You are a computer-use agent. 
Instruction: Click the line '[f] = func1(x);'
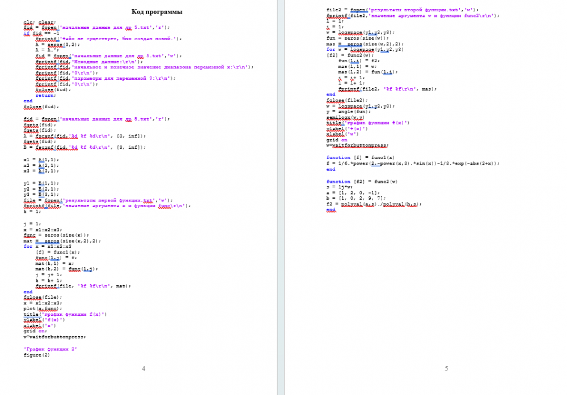(58, 252)
